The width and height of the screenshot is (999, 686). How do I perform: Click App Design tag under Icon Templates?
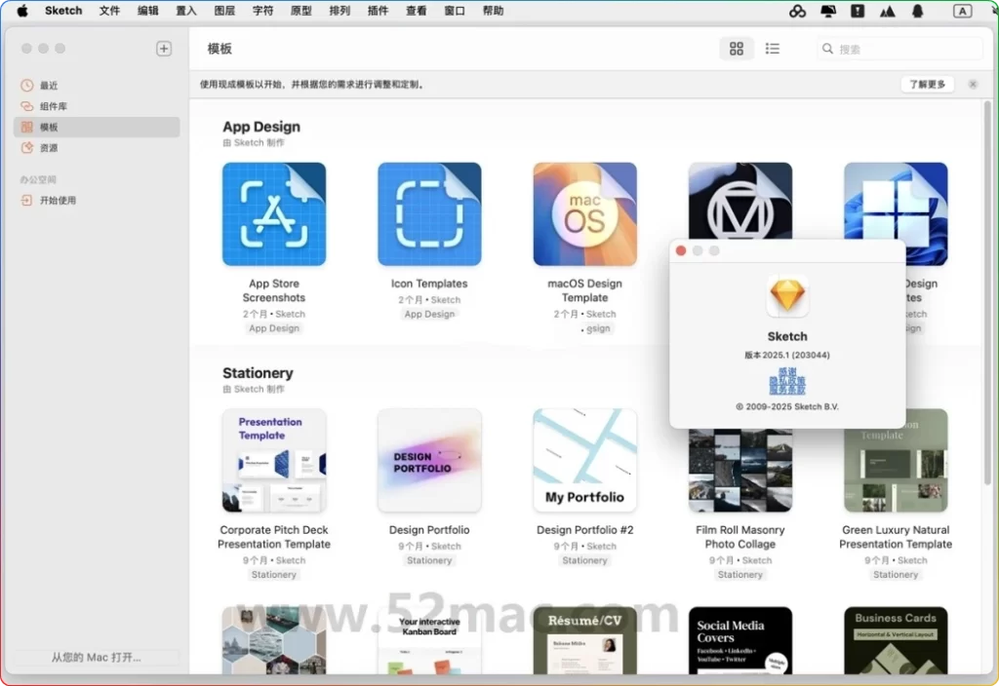429,315
